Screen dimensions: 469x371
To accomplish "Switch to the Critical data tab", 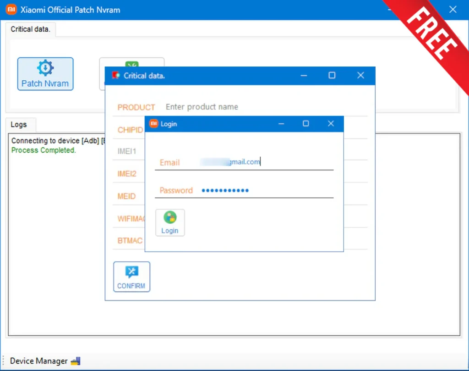I will pos(30,29).
